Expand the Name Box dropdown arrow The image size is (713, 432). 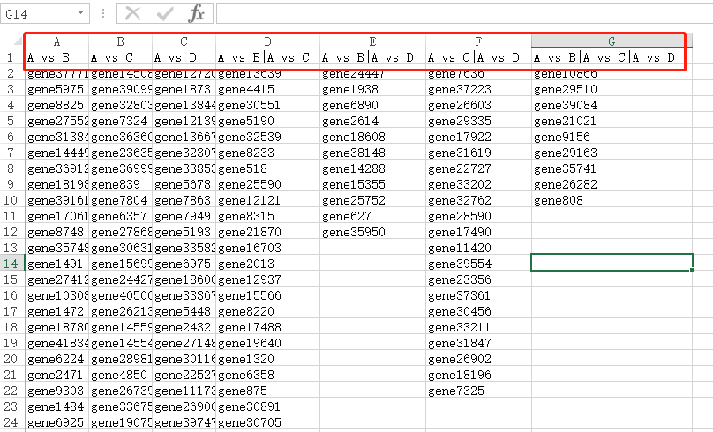point(80,13)
